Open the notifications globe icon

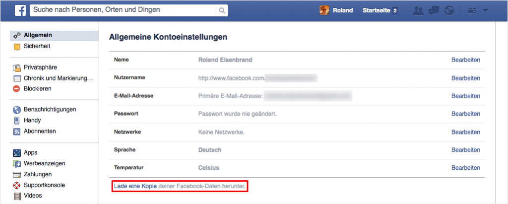pyautogui.click(x=449, y=10)
